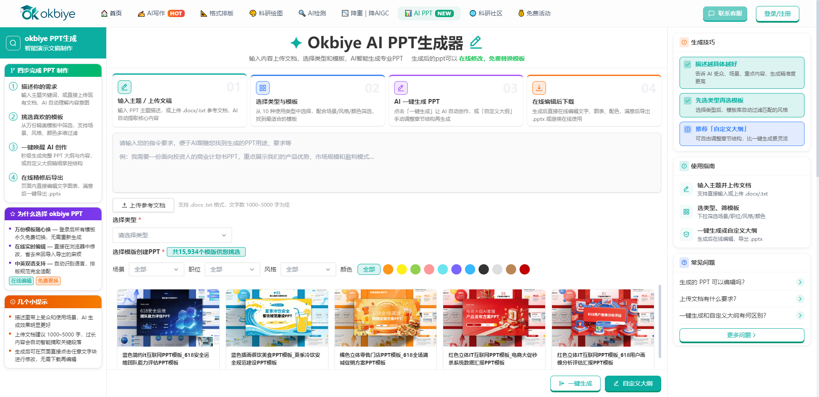This screenshot has width=819, height=397.
Task: Click the 常见问题 question mark icon
Action: [684, 263]
